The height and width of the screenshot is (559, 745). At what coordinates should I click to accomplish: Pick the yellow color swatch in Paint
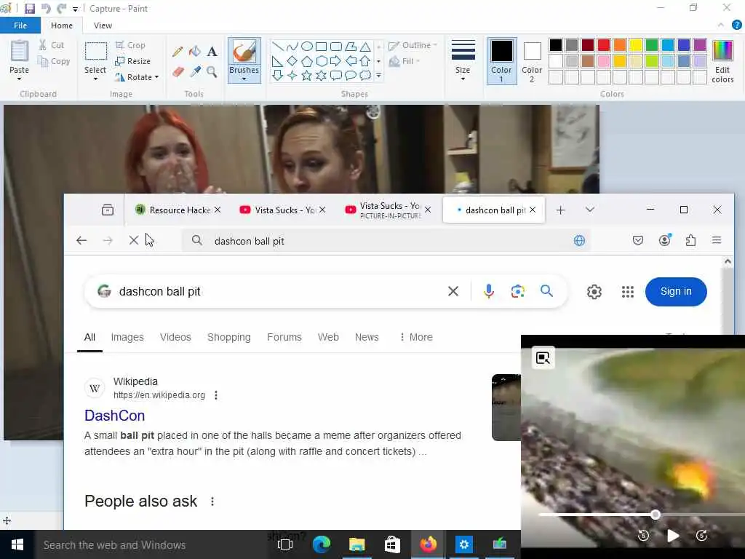pyautogui.click(x=635, y=45)
